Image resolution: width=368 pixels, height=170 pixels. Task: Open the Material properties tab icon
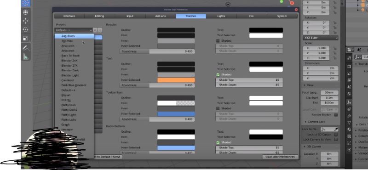coord(349,130)
